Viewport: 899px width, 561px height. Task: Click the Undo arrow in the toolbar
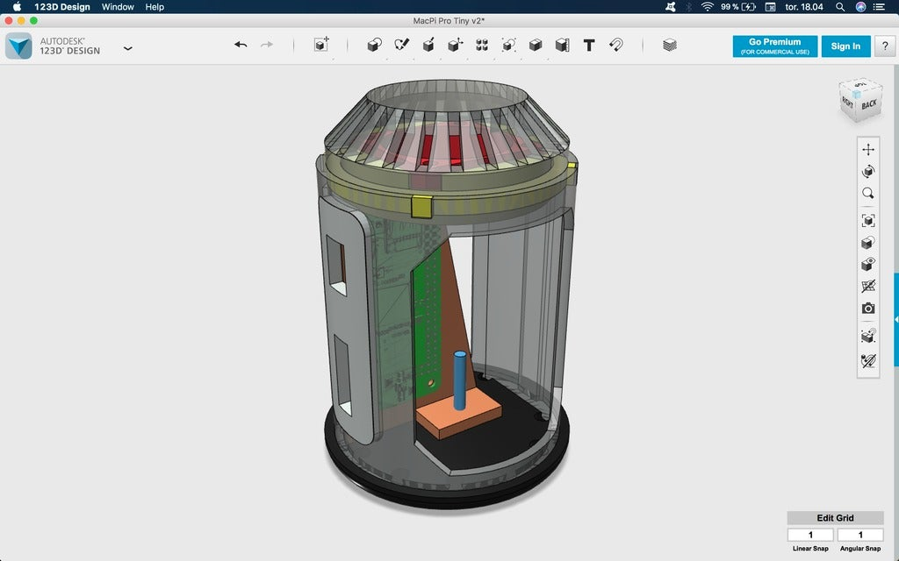pos(241,45)
